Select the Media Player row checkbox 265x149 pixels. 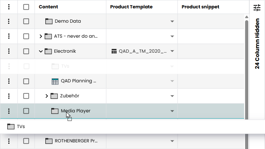click(26, 111)
